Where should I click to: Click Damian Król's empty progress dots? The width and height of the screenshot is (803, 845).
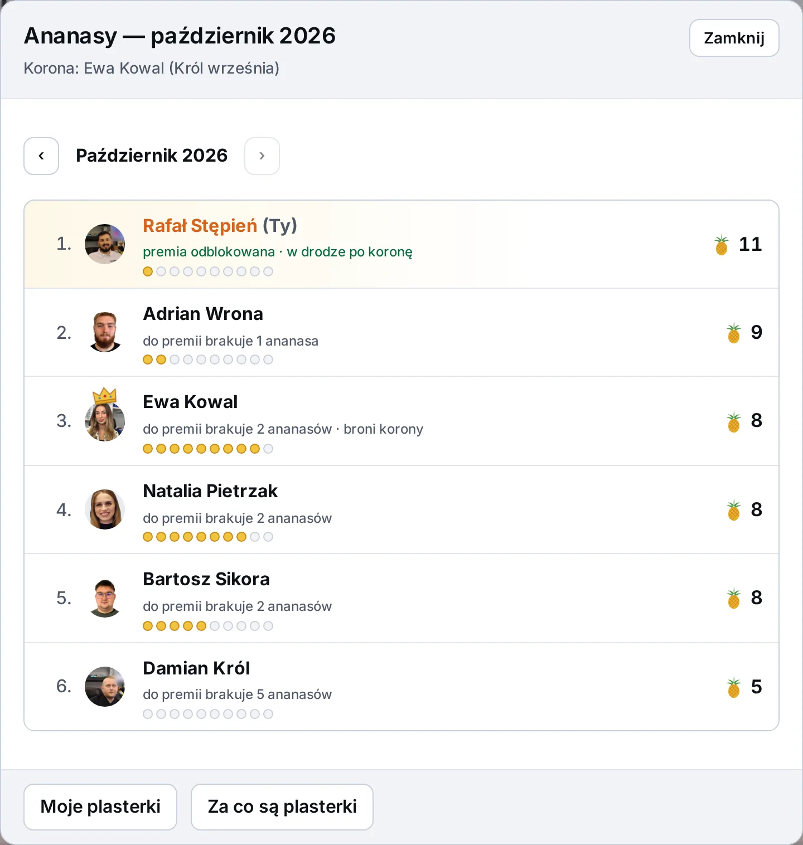coord(208,714)
